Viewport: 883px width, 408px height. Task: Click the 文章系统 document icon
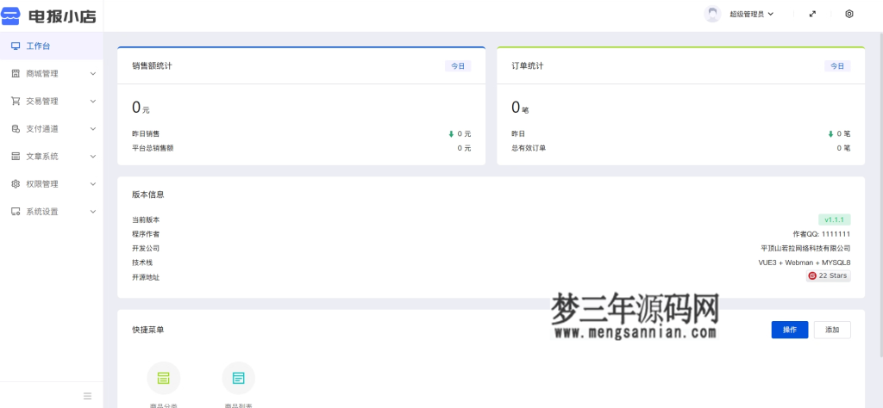tap(16, 157)
